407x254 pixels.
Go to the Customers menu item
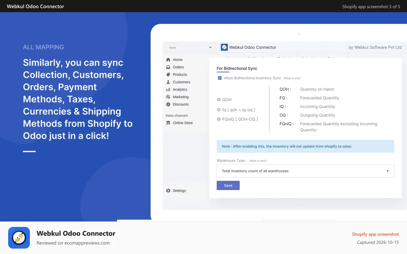click(x=181, y=82)
